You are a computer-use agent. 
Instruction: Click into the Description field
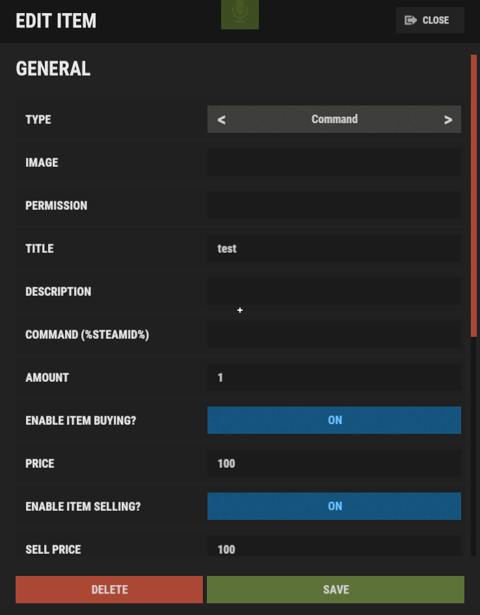pyautogui.click(x=334, y=291)
